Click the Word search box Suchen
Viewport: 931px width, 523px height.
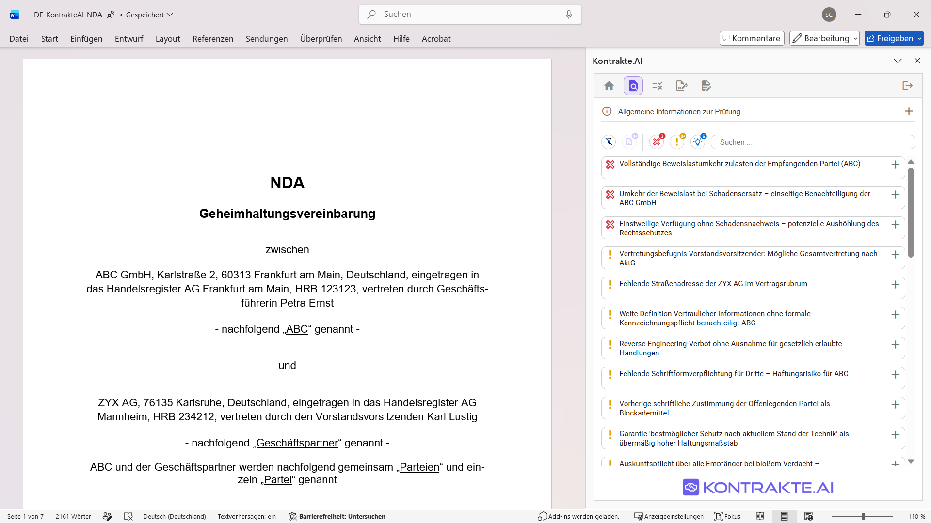click(x=470, y=15)
